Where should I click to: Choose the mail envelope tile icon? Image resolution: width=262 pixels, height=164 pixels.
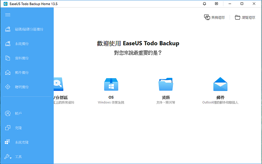221,84
